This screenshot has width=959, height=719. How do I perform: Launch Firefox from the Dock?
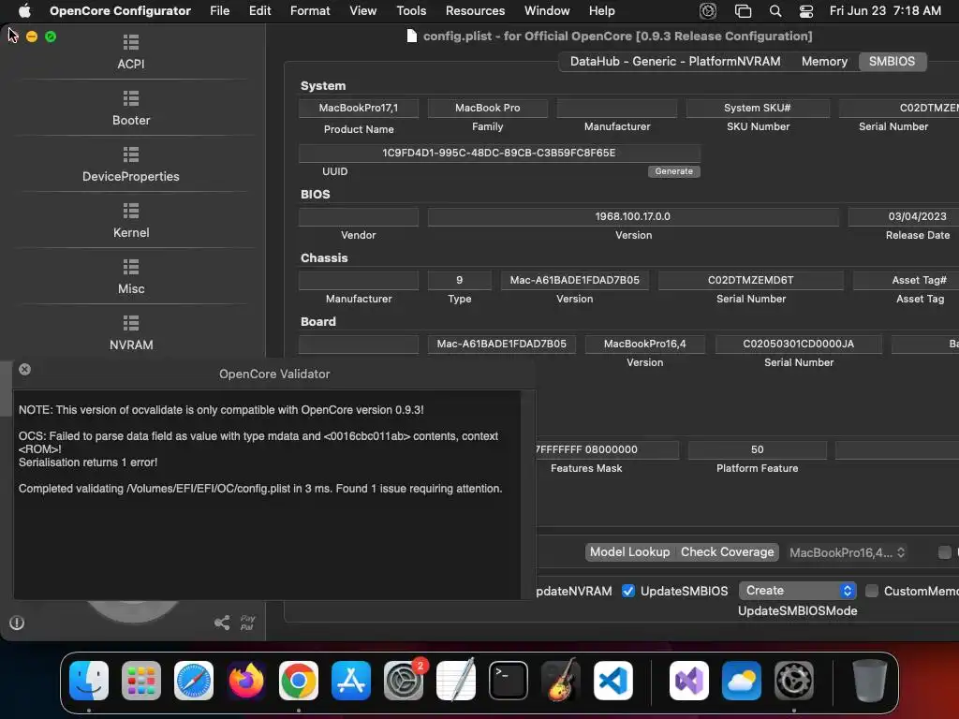point(246,681)
